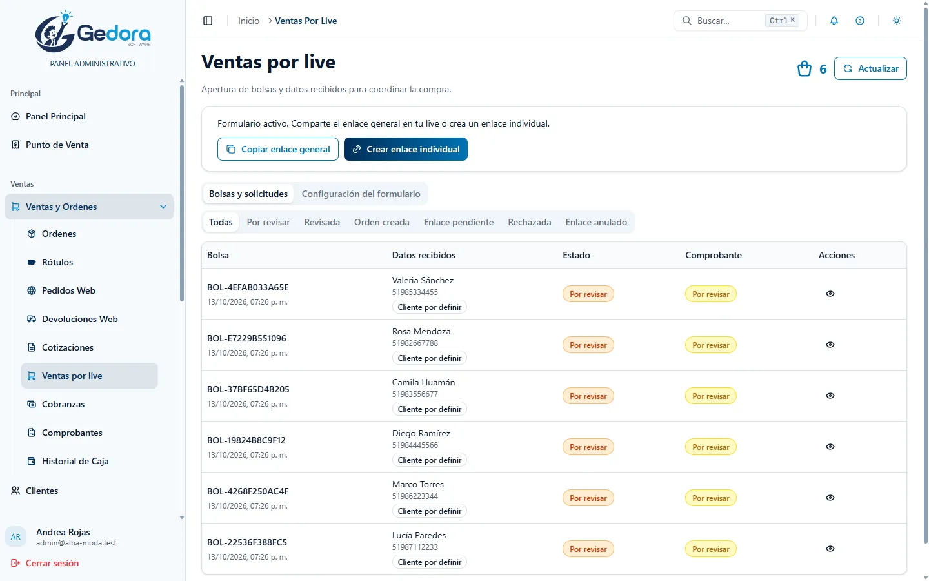Click Inicio in the breadcrumb
The width and height of the screenshot is (929, 581).
tap(248, 21)
